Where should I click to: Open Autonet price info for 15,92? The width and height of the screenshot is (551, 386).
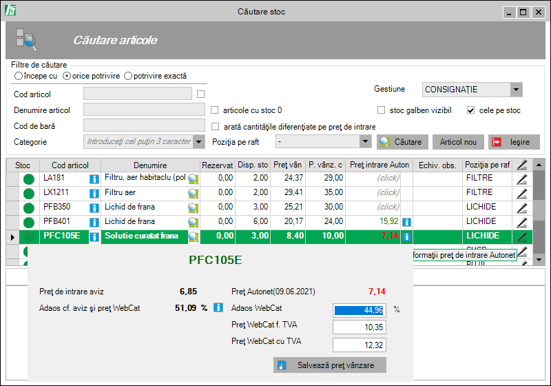click(x=406, y=222)
